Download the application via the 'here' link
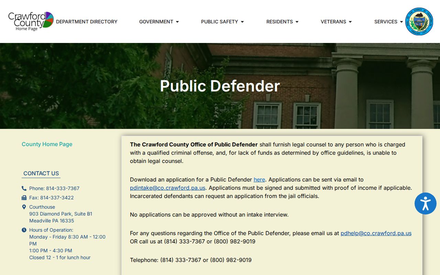Screen dimensions: 440x275 coord(259,179)
